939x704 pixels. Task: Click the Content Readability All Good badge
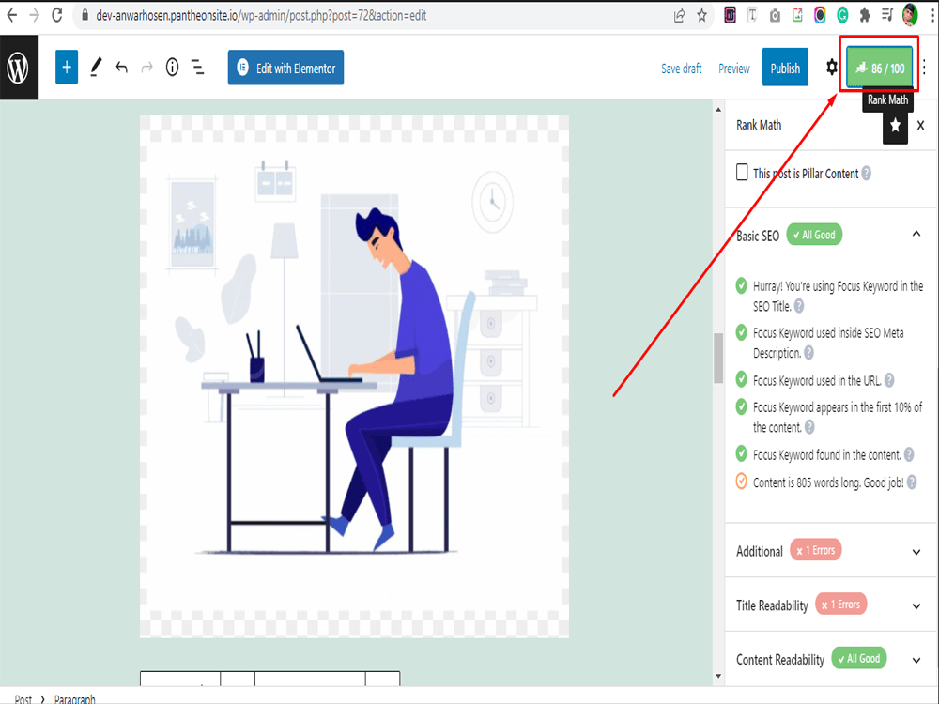tap(859, 659)
